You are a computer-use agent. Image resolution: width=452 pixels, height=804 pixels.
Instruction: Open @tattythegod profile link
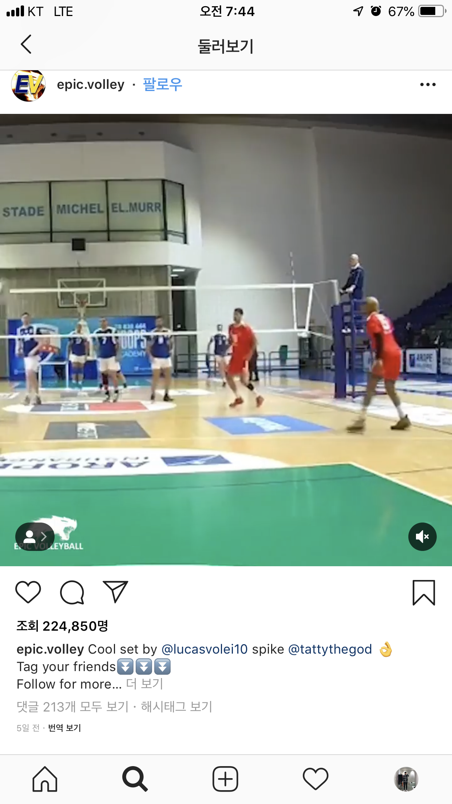pos(330,649)
